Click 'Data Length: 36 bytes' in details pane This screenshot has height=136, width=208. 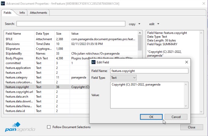pos(162,40)
